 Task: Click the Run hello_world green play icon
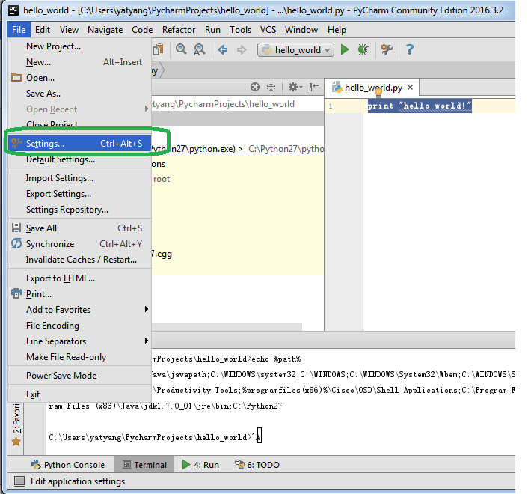pyautogui.click(x=345, y=50)
